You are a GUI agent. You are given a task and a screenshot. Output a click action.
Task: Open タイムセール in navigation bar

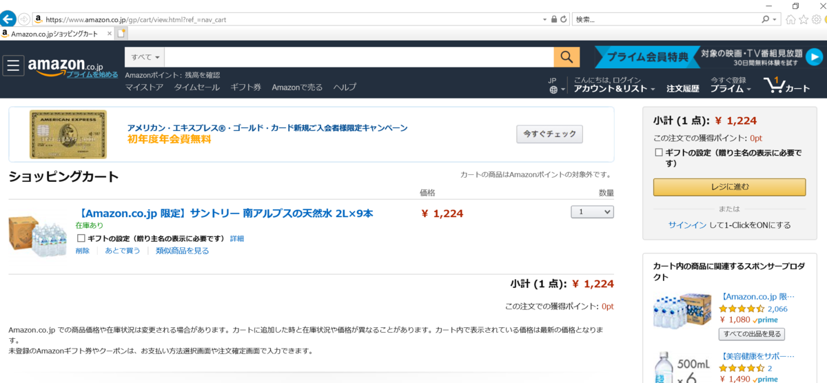click(x=196, y=87)
